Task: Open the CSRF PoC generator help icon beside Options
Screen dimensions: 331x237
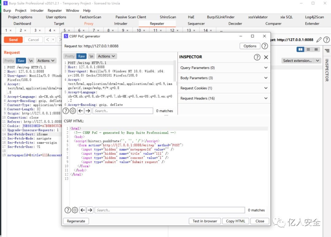Action: [x=264, y=46]
